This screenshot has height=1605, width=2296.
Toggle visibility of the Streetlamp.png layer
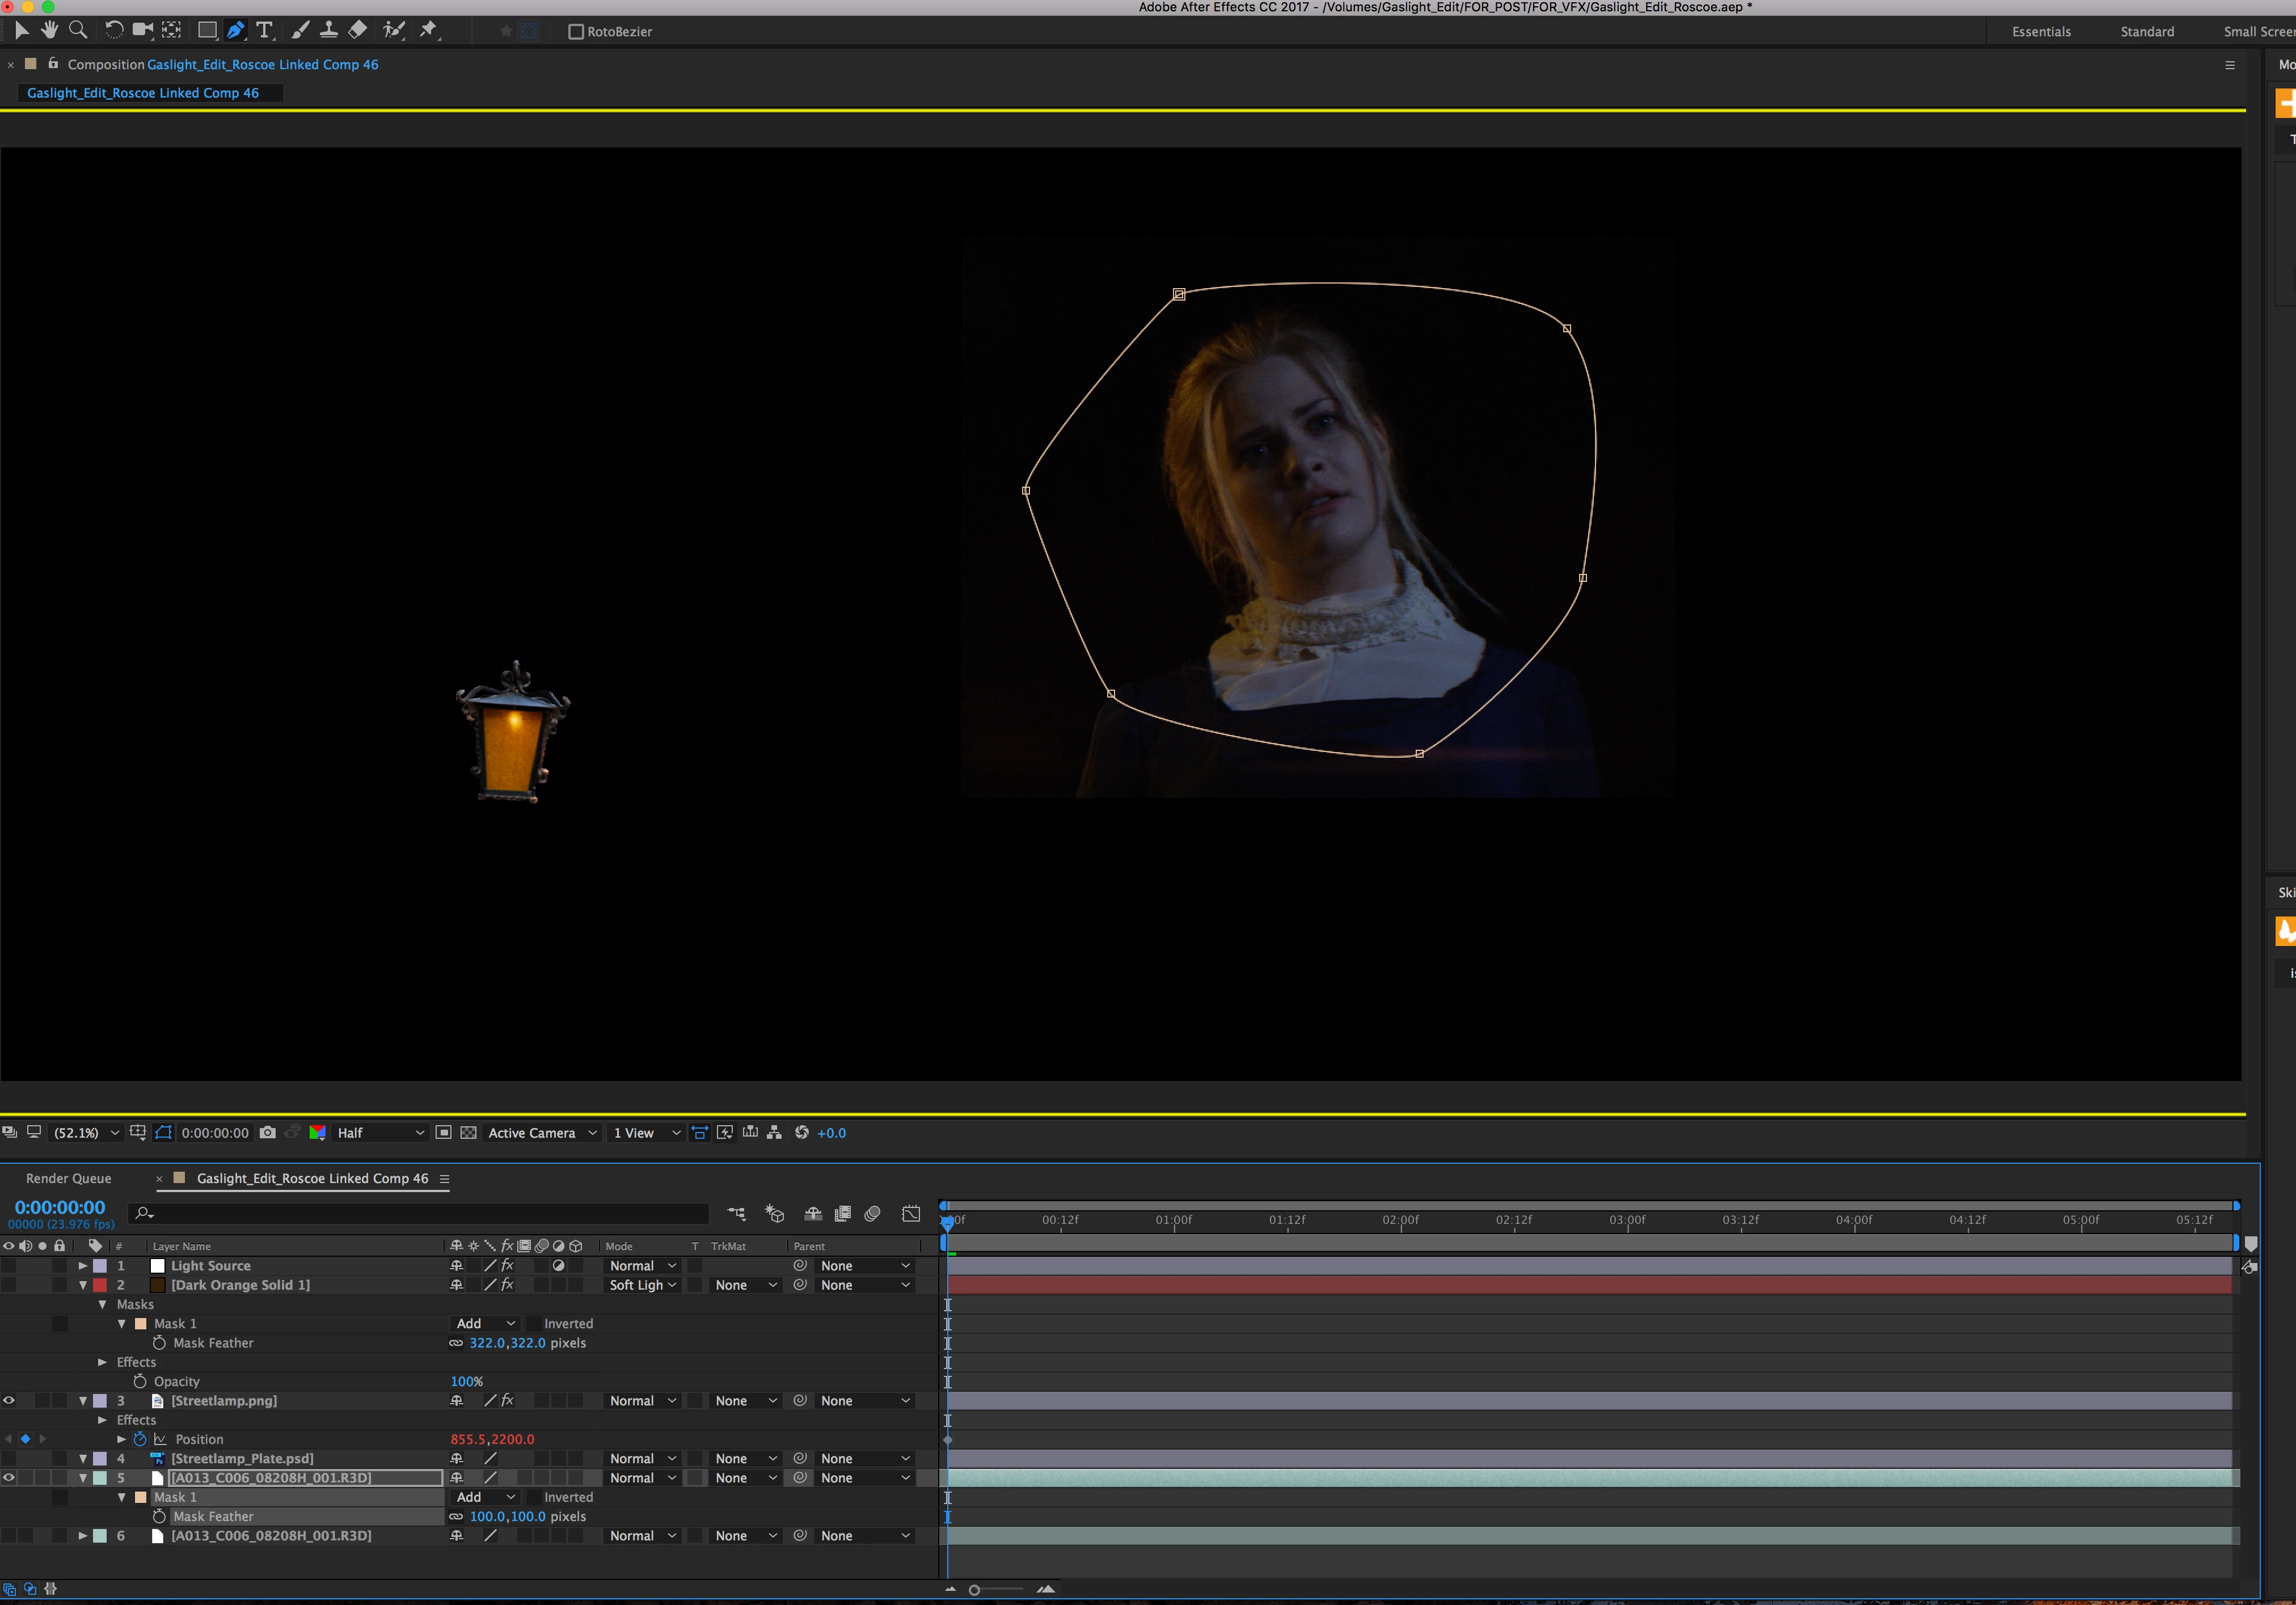click(x=9, y=1400)
